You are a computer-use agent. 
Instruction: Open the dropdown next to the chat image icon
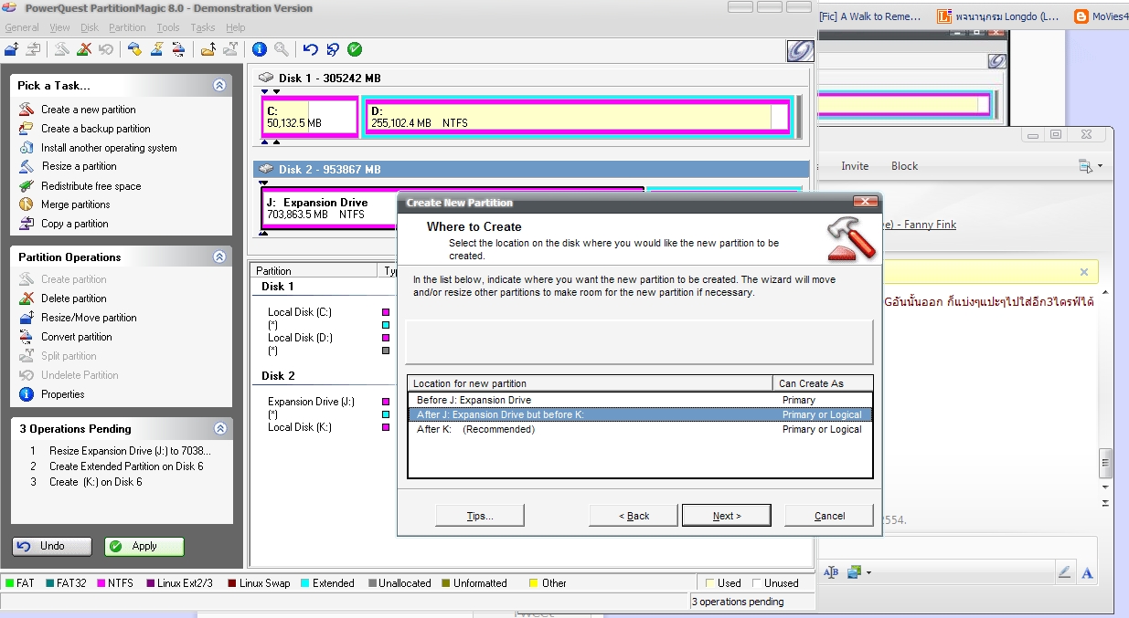868,573
